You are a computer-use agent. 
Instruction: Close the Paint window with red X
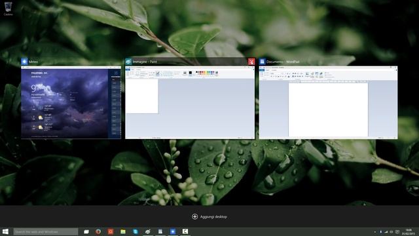[251, 62]
